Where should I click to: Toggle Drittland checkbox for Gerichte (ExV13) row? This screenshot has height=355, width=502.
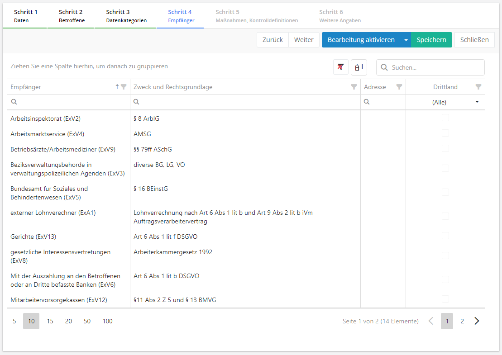[445, 236]
